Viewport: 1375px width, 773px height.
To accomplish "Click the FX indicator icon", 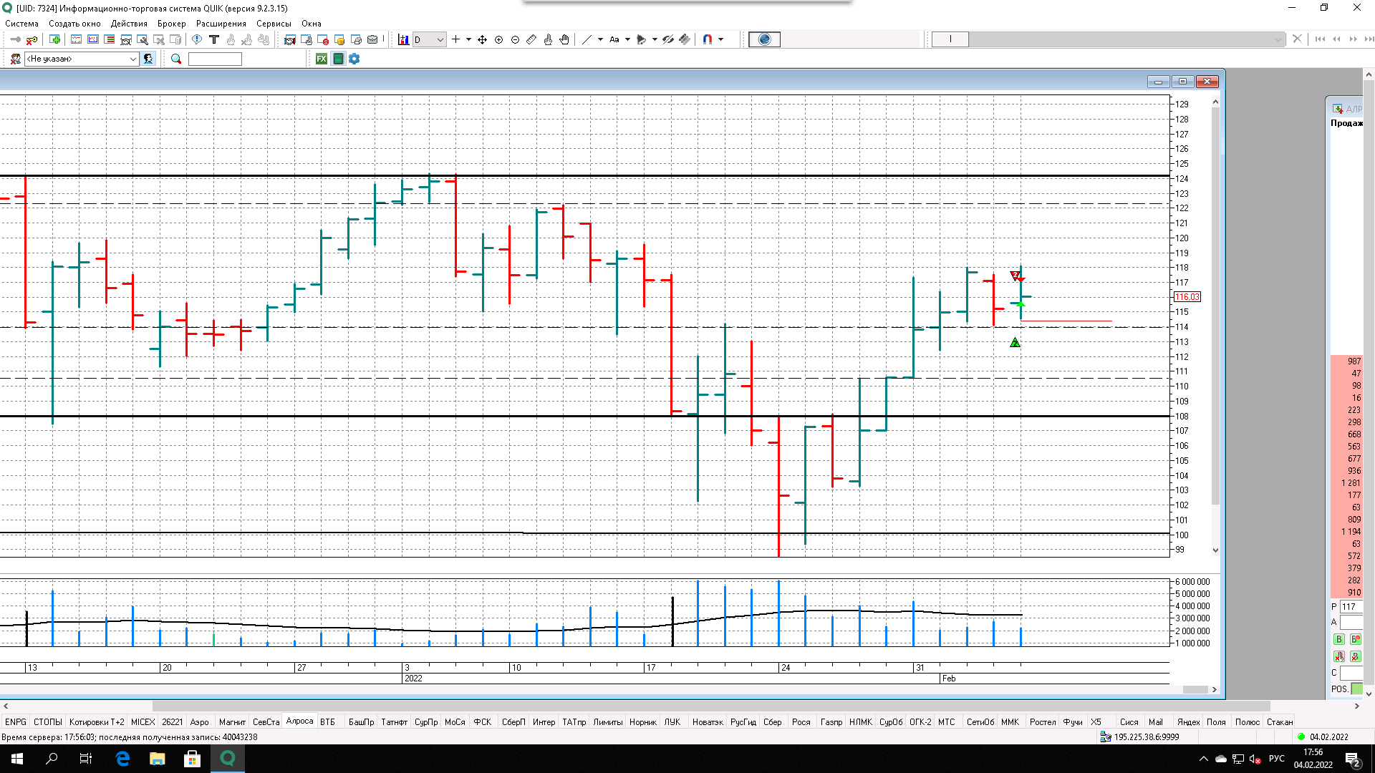I will click(322, 59).
